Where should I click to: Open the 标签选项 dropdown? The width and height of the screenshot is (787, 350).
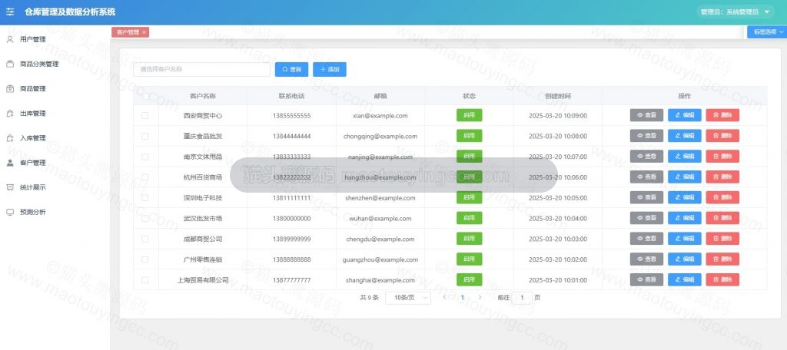pyautogui.click(x=767, y=31)
